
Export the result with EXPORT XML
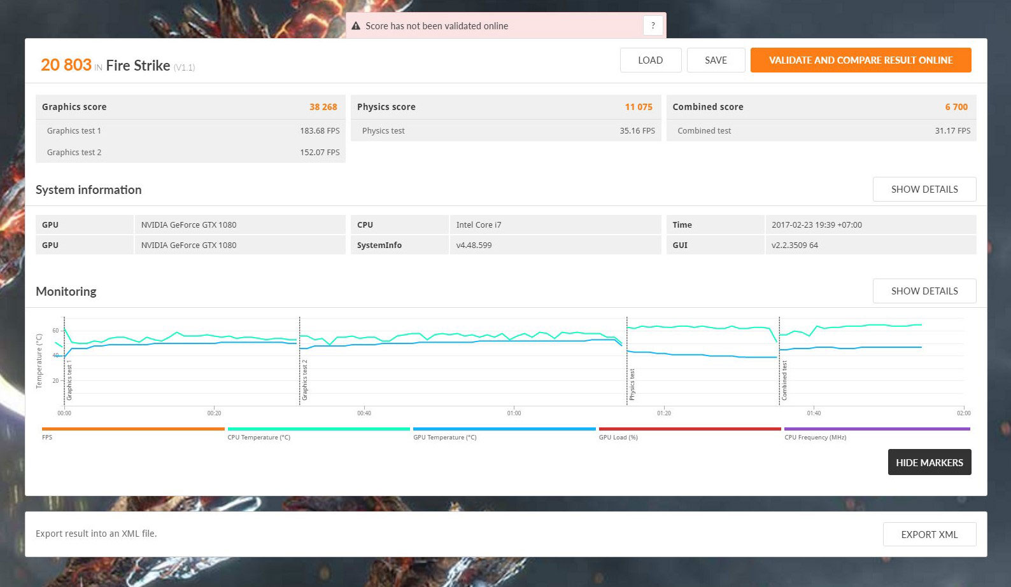tap(929, 535)
